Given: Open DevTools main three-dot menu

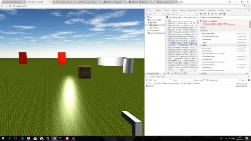Looking at the screenshot, I should (x=245, y=11).
